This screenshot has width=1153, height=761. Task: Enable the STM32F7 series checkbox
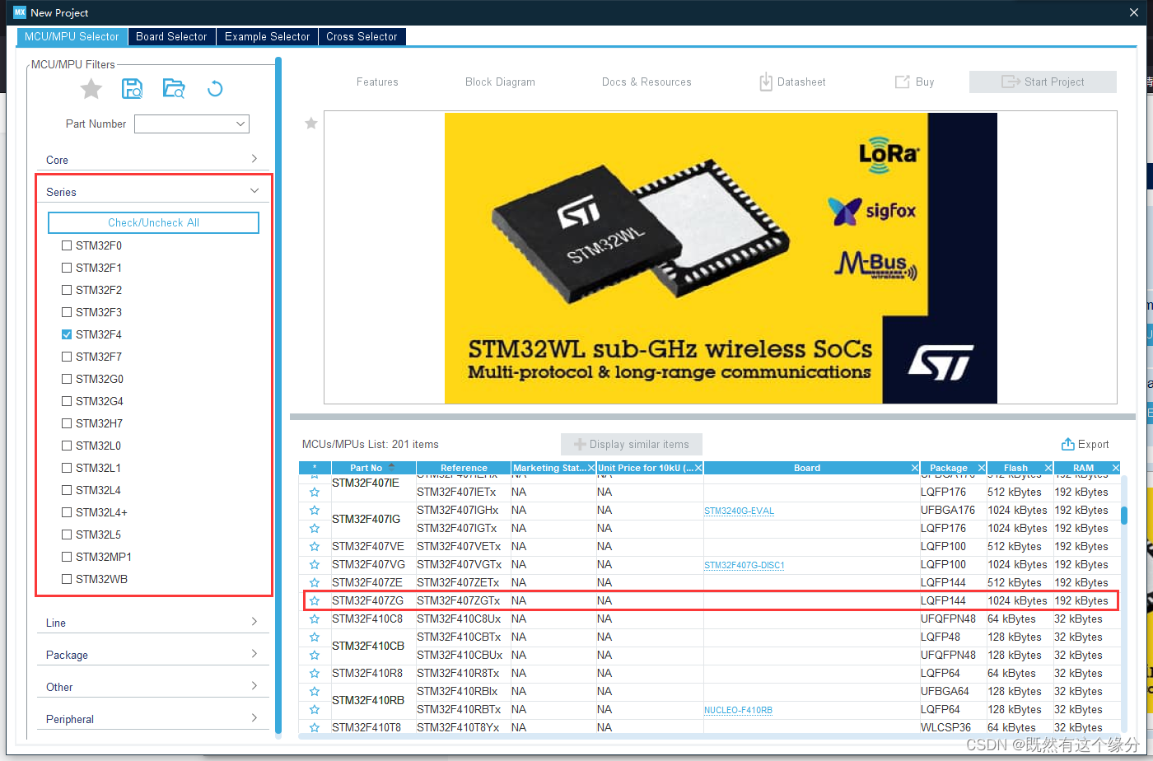point(67,357)
